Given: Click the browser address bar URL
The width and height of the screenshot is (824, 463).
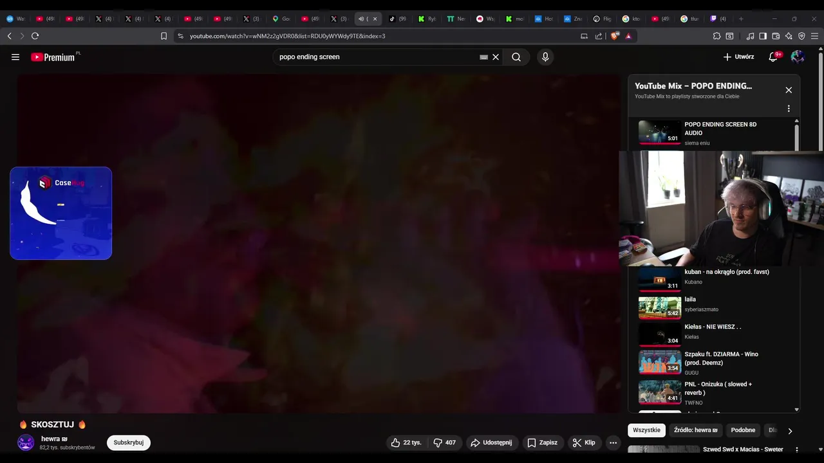Looking at the screenshot, I should coord(287,36).
